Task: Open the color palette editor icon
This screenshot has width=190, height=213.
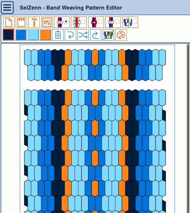Action: point(121,35)
